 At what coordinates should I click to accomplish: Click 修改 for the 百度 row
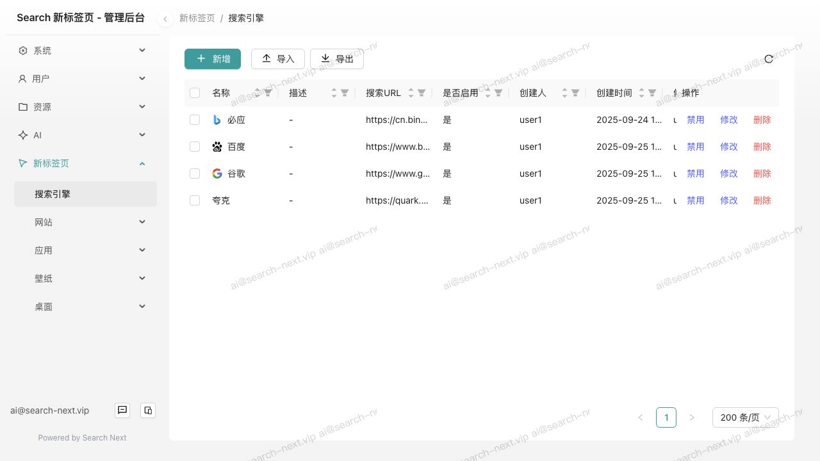(729, 147)
